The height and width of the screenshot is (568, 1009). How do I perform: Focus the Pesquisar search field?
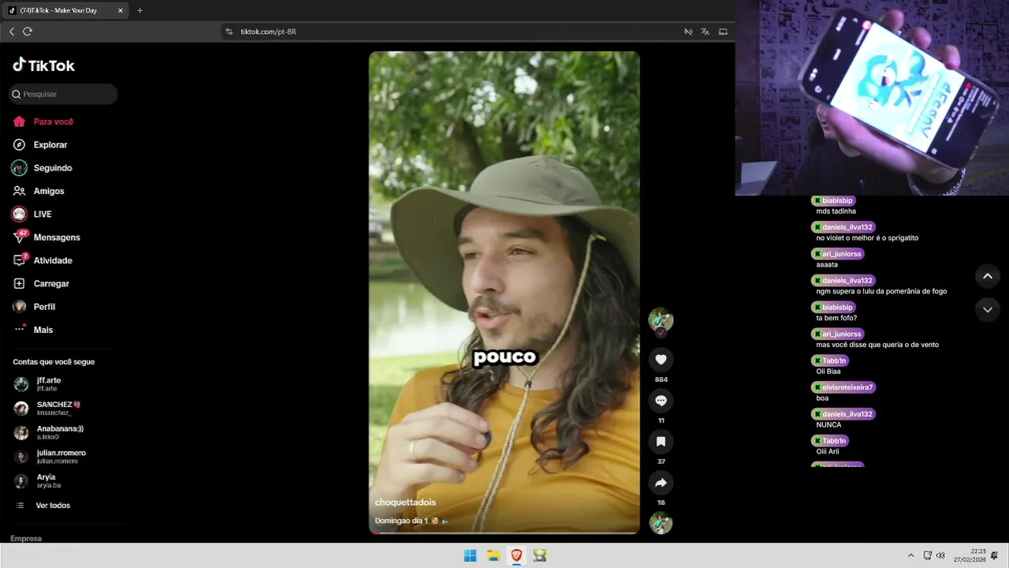(63, 94)
